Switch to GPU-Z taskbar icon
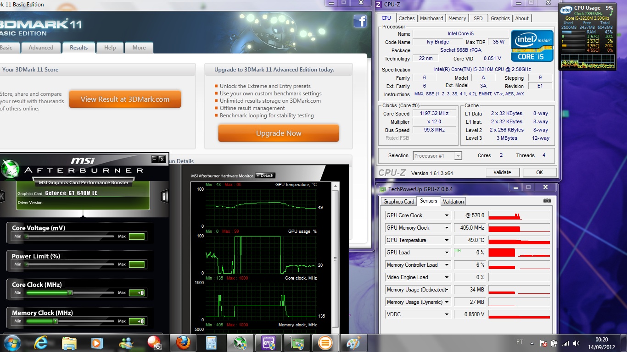627x352 pixels. [x=297, y=343]
